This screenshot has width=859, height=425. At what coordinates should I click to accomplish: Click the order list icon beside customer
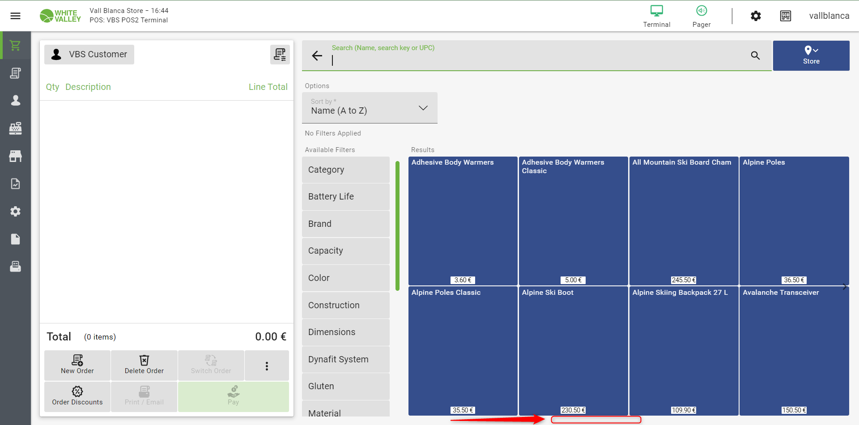[280, 55]
